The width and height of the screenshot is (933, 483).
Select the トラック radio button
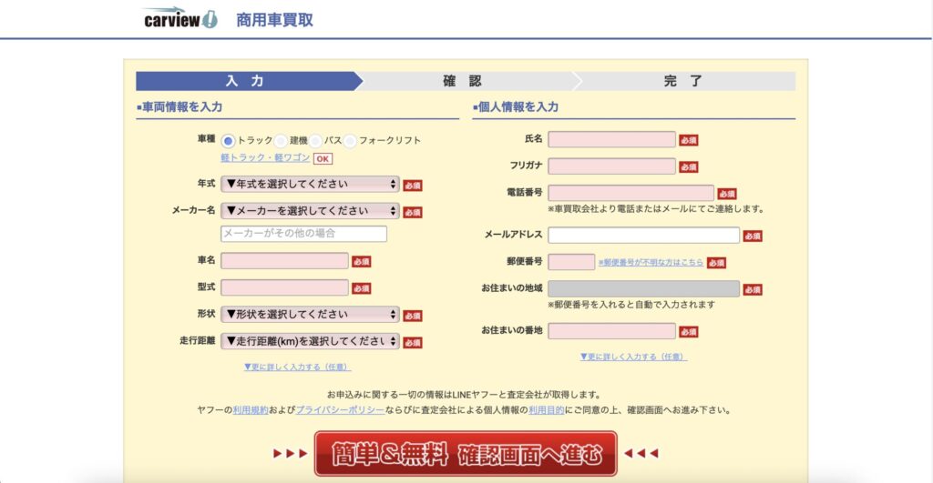tap(228, 141)
